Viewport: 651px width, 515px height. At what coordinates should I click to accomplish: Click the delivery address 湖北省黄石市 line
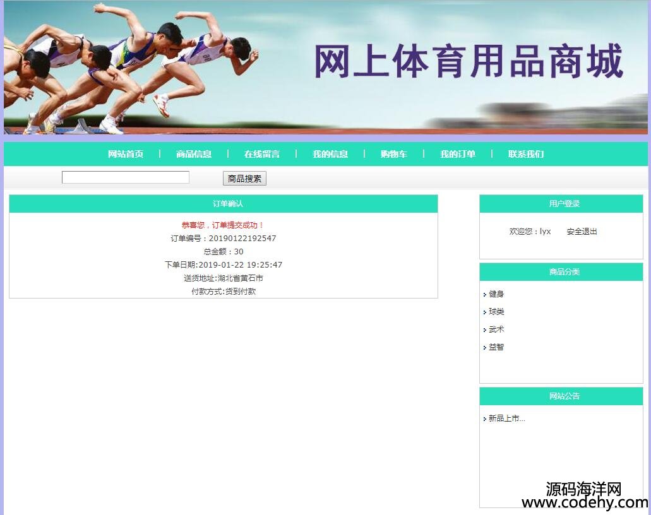click(224, 278)
